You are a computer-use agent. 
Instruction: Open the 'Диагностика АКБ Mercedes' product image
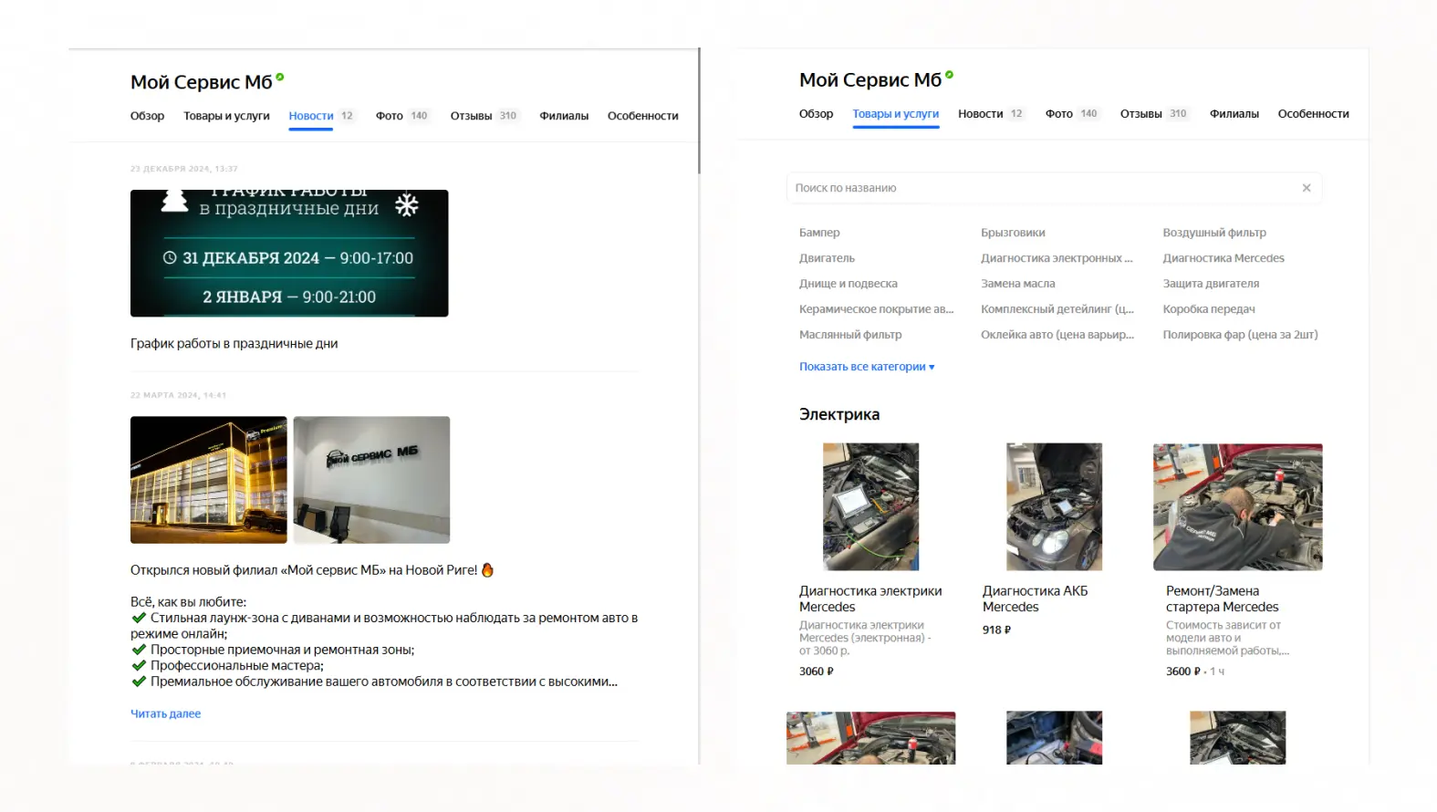tap(1054, 507)
